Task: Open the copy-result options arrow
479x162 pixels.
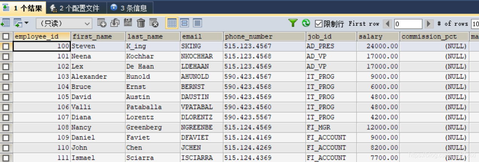Action: 26,23
